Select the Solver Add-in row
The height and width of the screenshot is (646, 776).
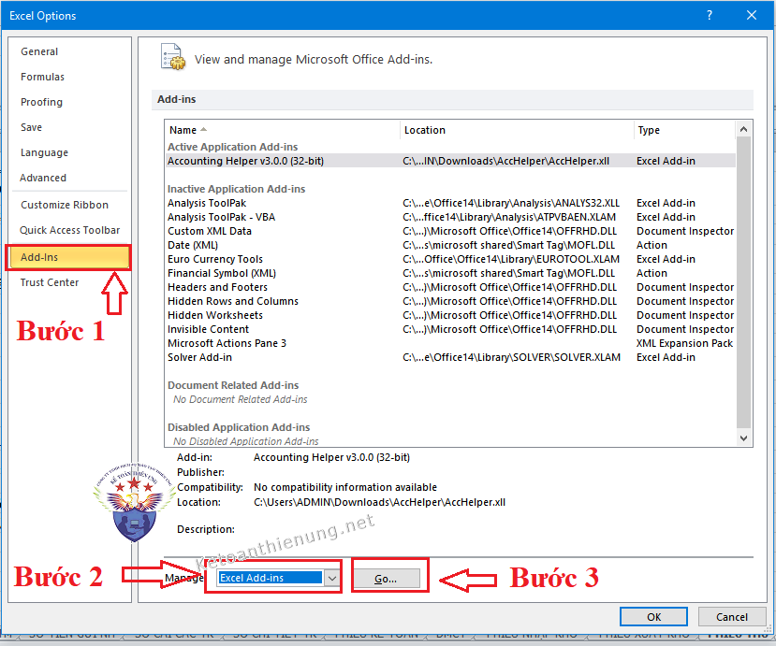click(x=450, y=357)
